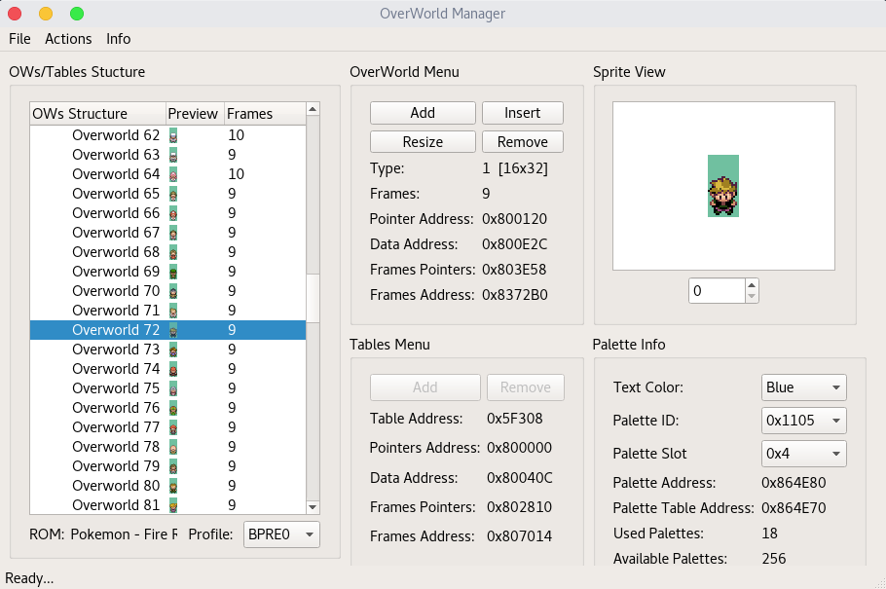Click the overworld list scrollbar thumb
Screen dimensions: 886x589
coord(313,299)
